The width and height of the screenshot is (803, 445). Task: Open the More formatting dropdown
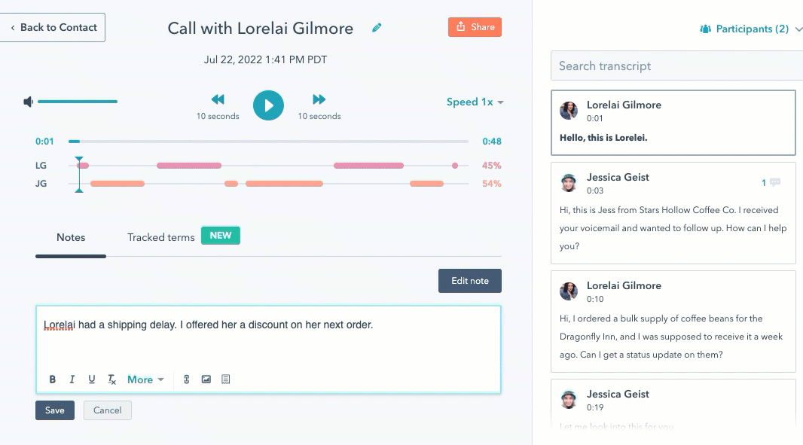click(145, 379)
